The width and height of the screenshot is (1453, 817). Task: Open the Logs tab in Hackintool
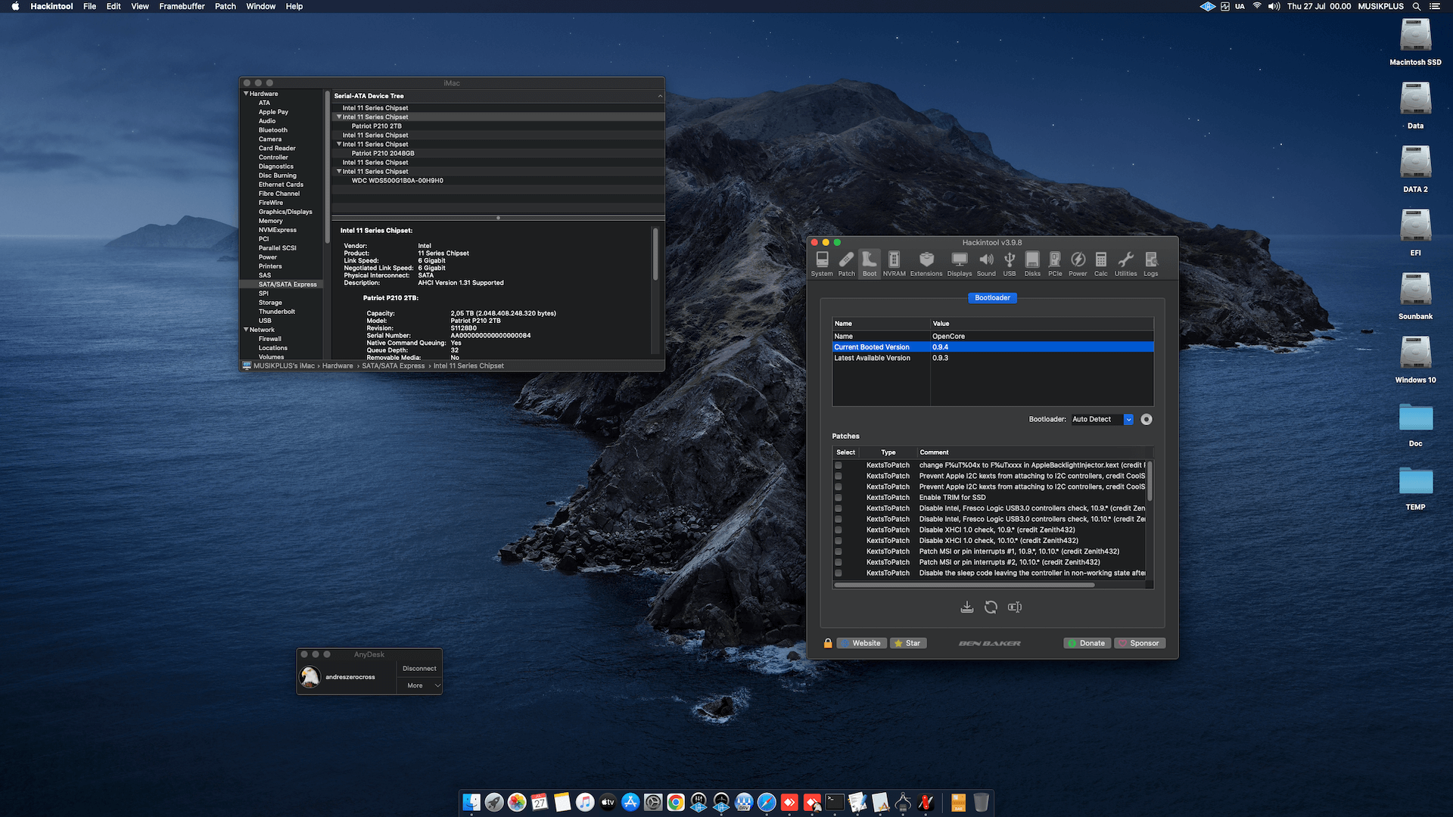pyautogui.click(x=1150, y=264)
